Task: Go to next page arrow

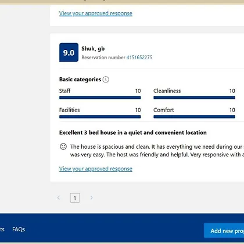Action: click(x=91, y=198)
